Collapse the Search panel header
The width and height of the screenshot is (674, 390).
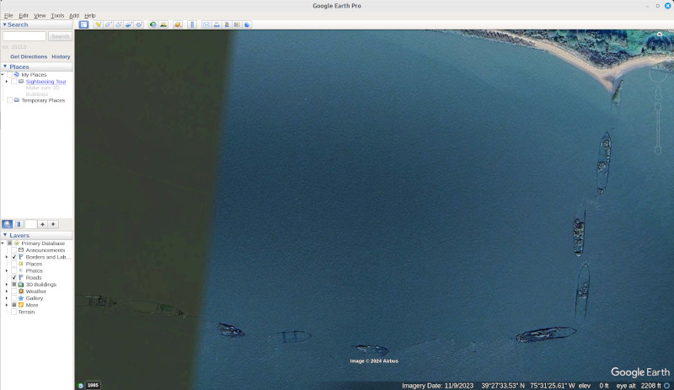click(4, 24)
